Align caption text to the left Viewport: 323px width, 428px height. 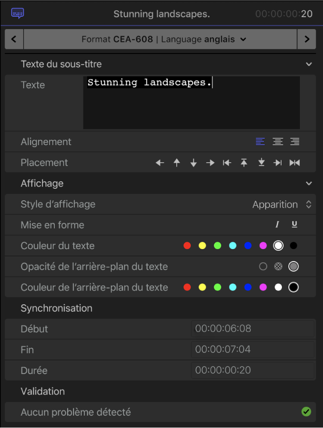(x=260, y=142)
